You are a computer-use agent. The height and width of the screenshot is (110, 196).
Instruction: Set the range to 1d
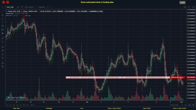27,105
